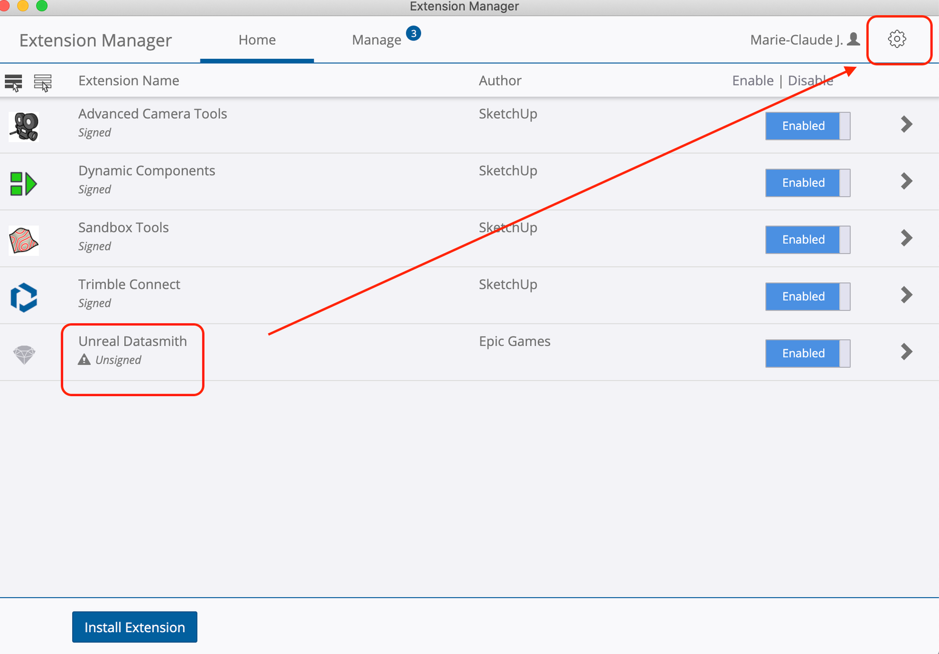Disable the Unreal Datasmith extension

pyautogui.click(x=807, y=354)
